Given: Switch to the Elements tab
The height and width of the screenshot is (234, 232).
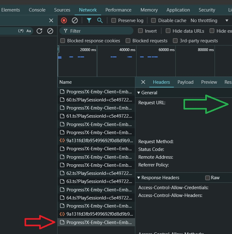Looking at the screenshot, I should click(x=11, y=10).
